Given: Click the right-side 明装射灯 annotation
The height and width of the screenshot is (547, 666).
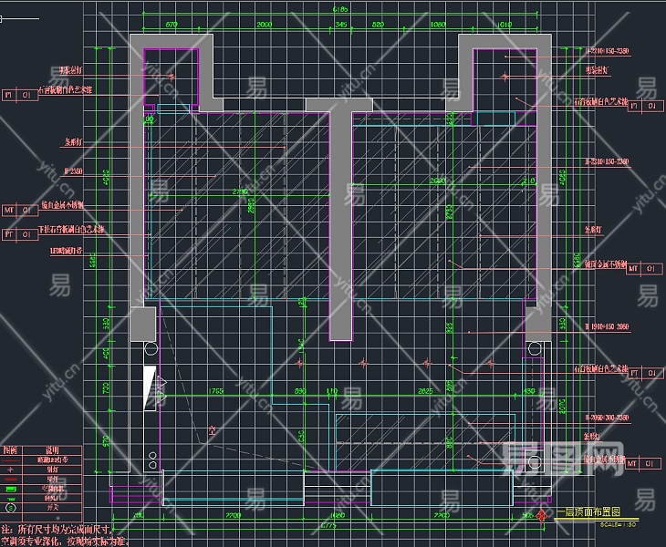Looking at the screenshot, I should click(x=598, y=70).
